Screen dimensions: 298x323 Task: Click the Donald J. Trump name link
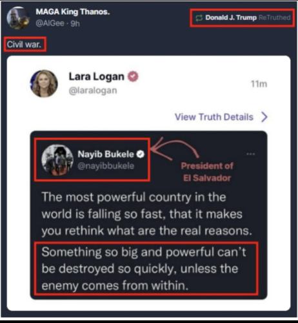[x=231, y=17]
